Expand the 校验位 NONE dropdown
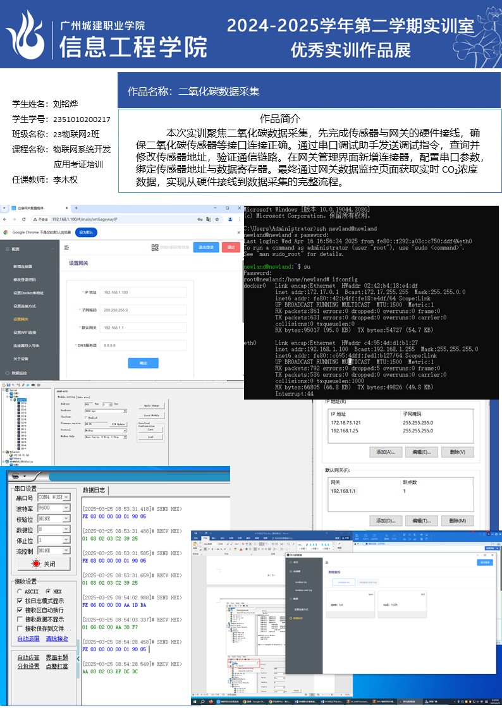The width and height of the screenshot is (502, 710). click(x=66, y=518)
